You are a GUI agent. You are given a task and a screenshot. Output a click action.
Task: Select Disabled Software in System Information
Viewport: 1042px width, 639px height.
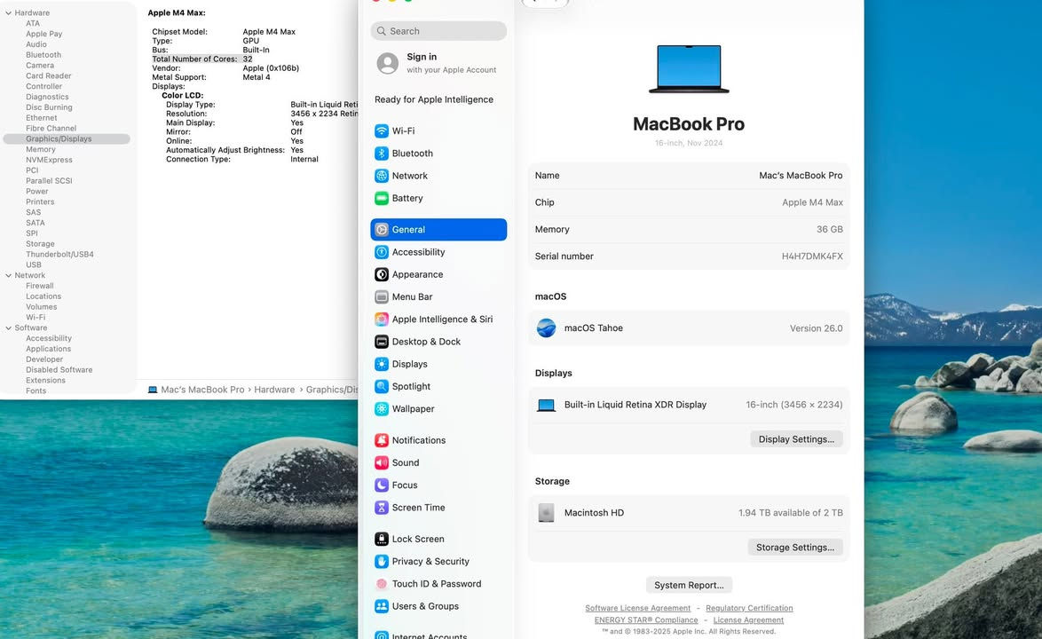tap(59, 370)
